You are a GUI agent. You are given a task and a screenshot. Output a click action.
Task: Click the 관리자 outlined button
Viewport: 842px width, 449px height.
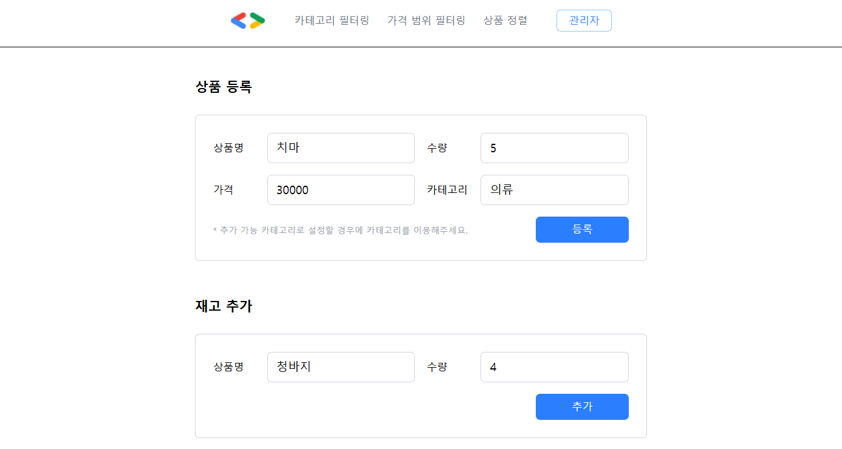click(x=584, y=21)
